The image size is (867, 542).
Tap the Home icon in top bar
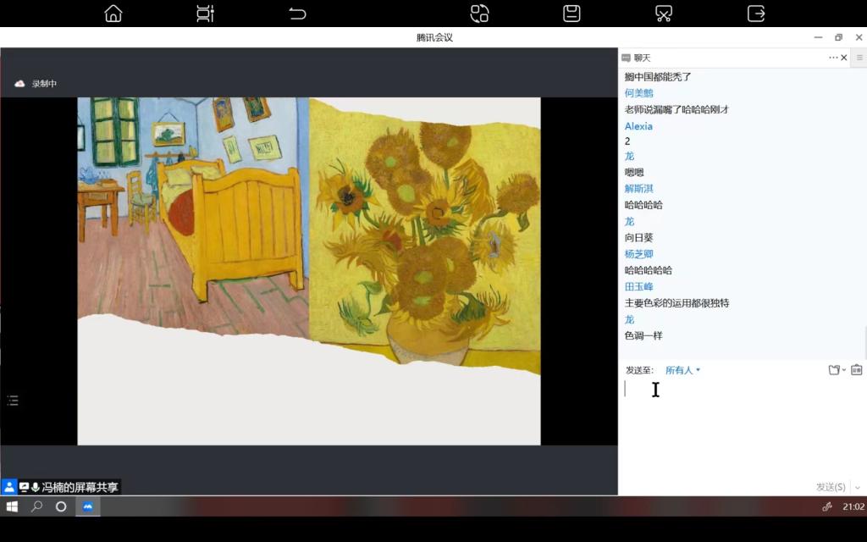click(x=113, y=14)
